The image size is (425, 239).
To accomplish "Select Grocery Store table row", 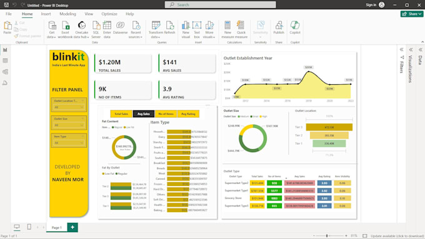I will pyautogui.click(x=288, y=198).
